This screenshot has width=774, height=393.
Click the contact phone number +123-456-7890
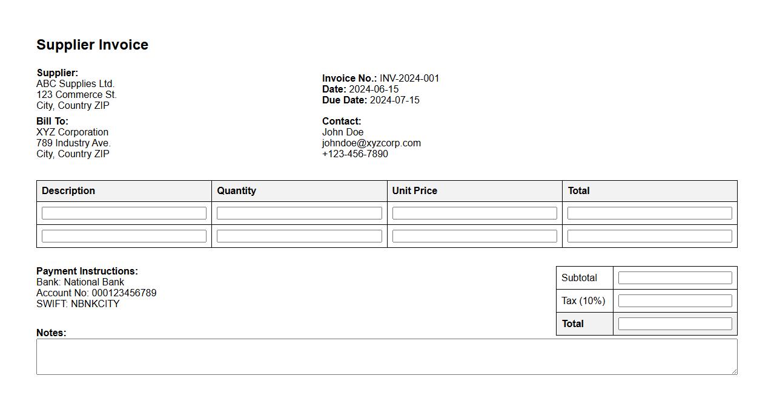[355, 154]
